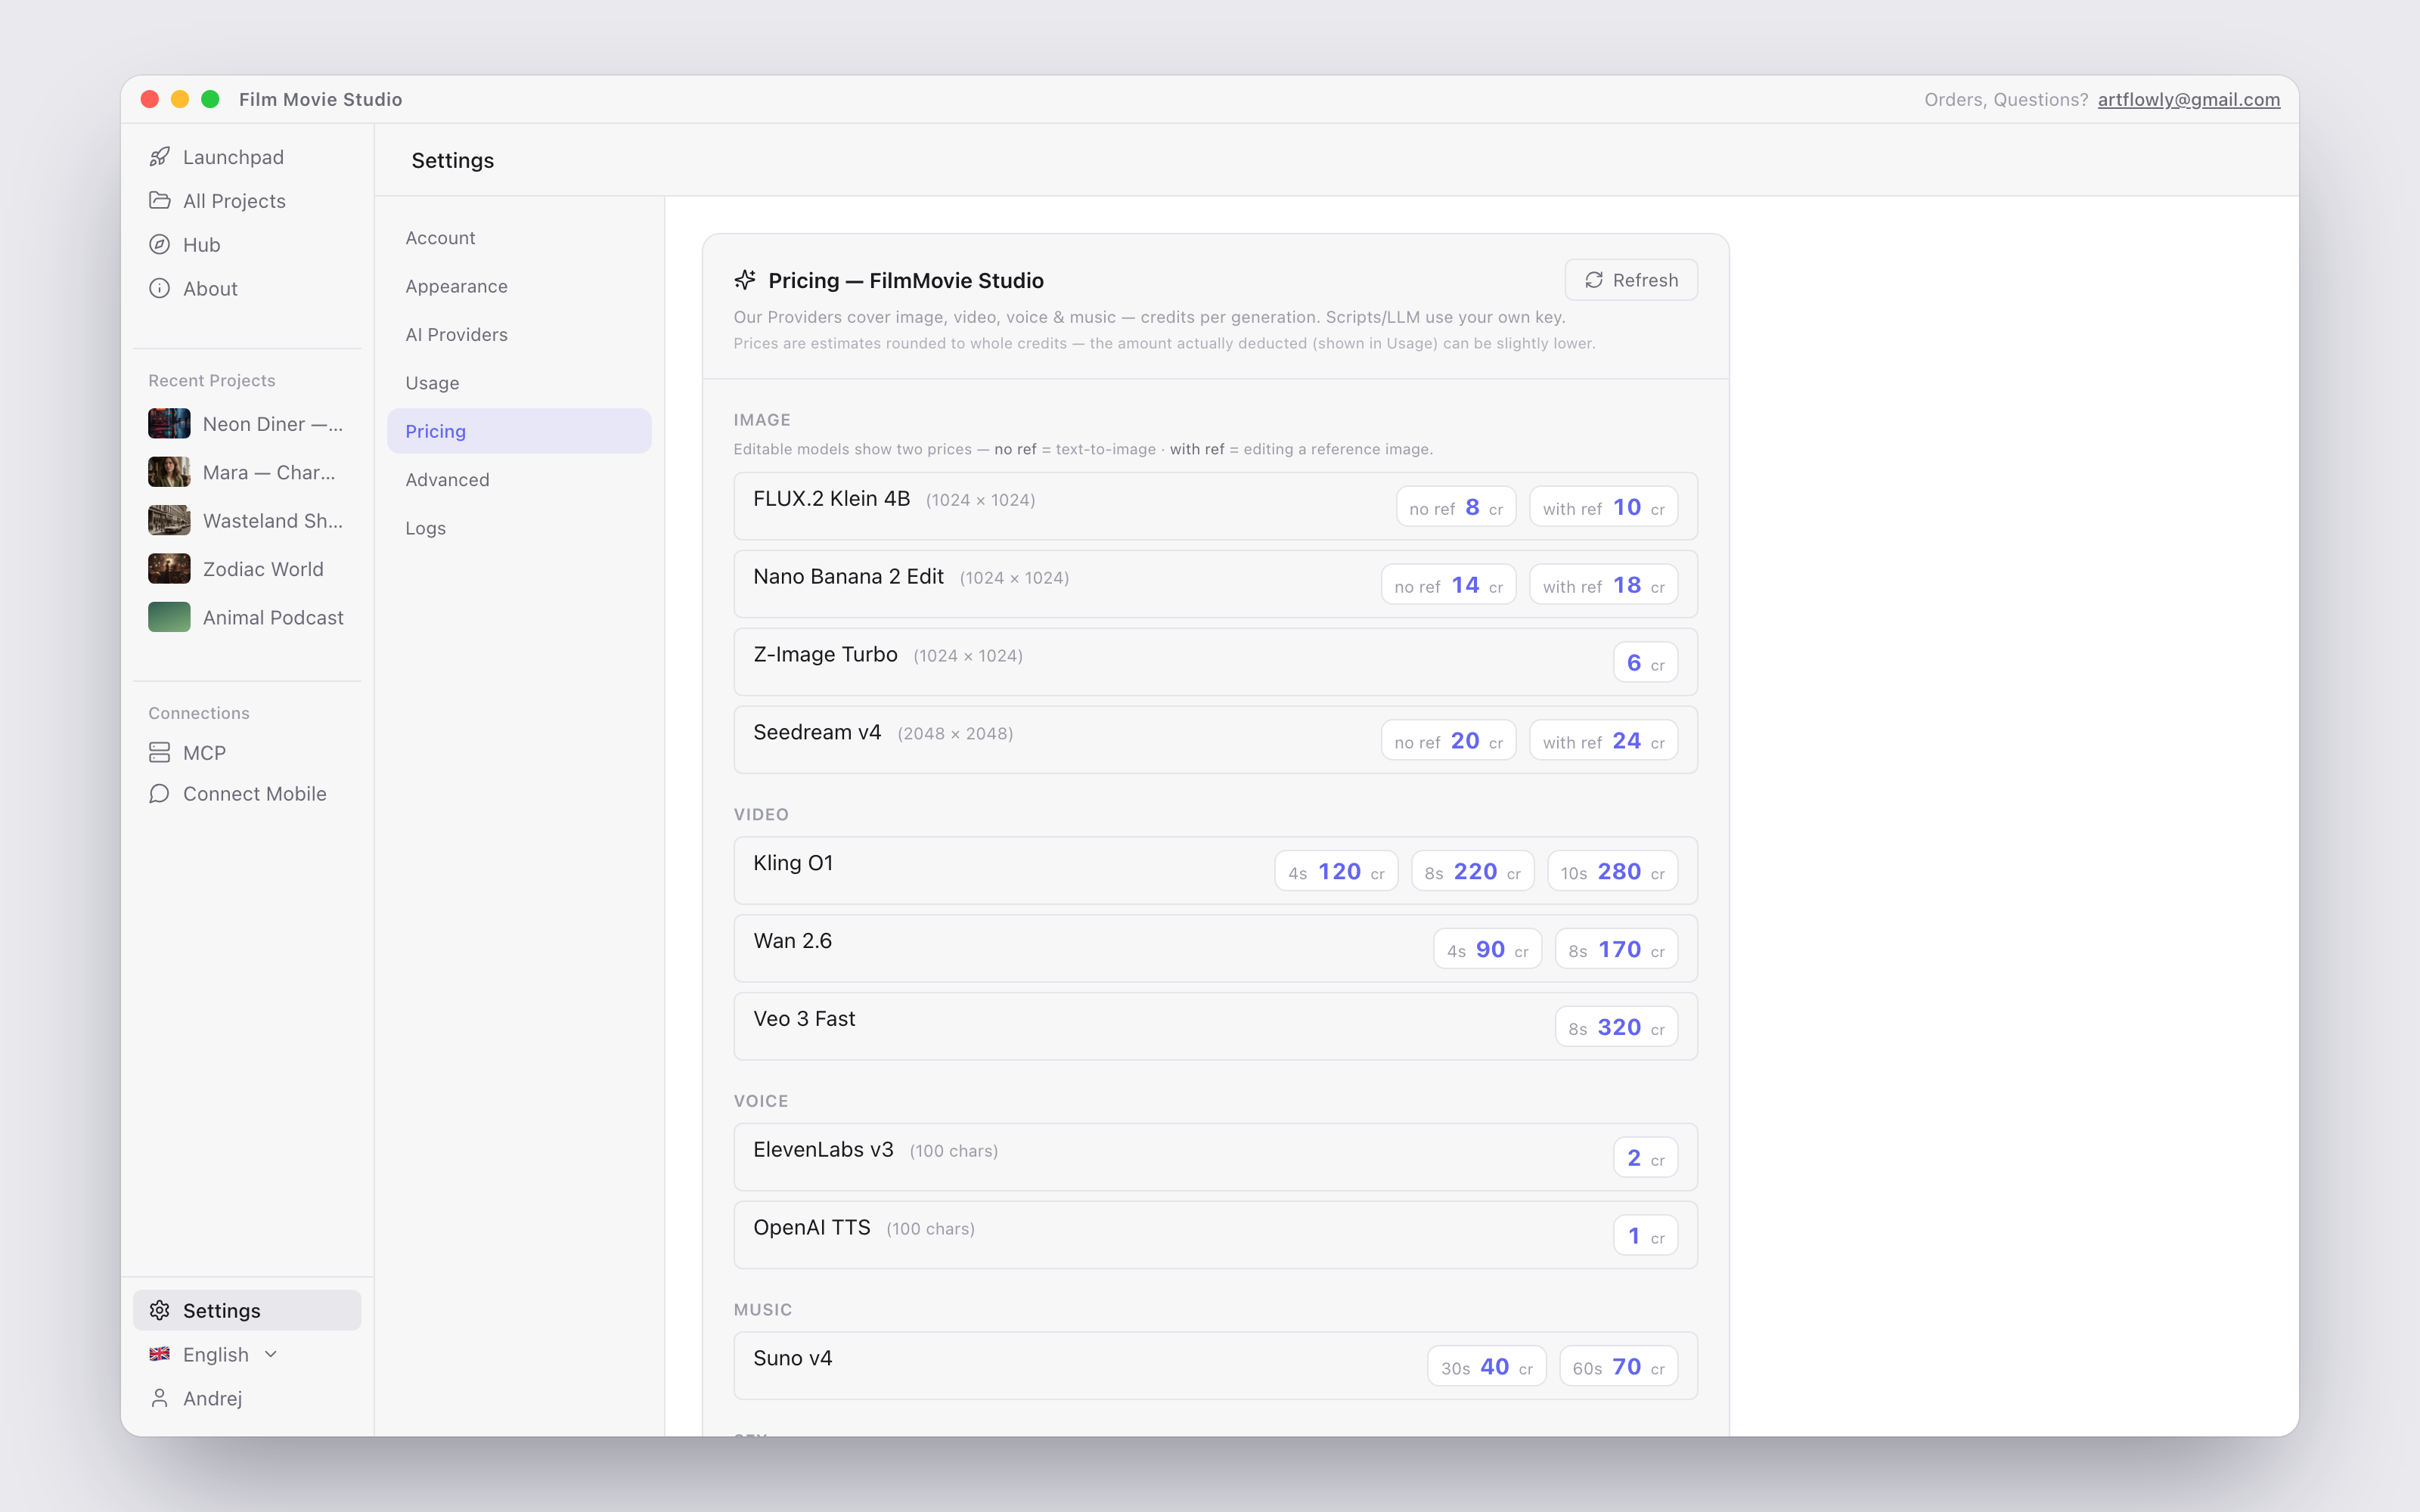Click Wan 2.6 4s 90 cr badge
2420x1512 pixels.
[1487, 949]
